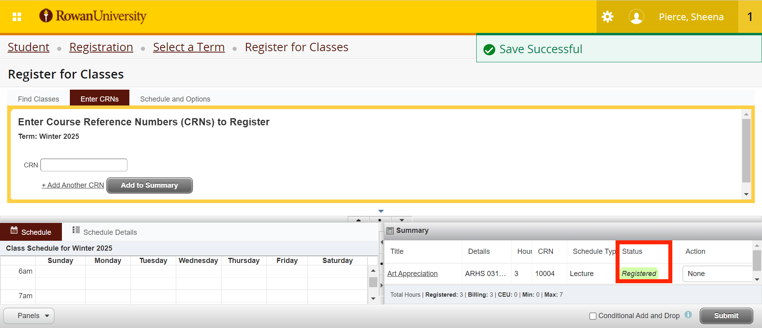
Task: Open Action dropdown showing None
Action: tap(717, 274)
